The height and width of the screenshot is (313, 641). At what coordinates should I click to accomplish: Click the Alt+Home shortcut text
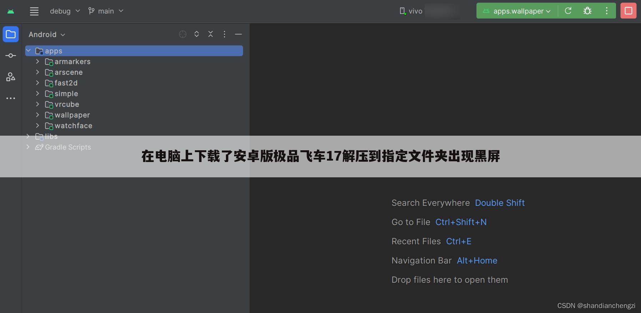tap(477, 261)
